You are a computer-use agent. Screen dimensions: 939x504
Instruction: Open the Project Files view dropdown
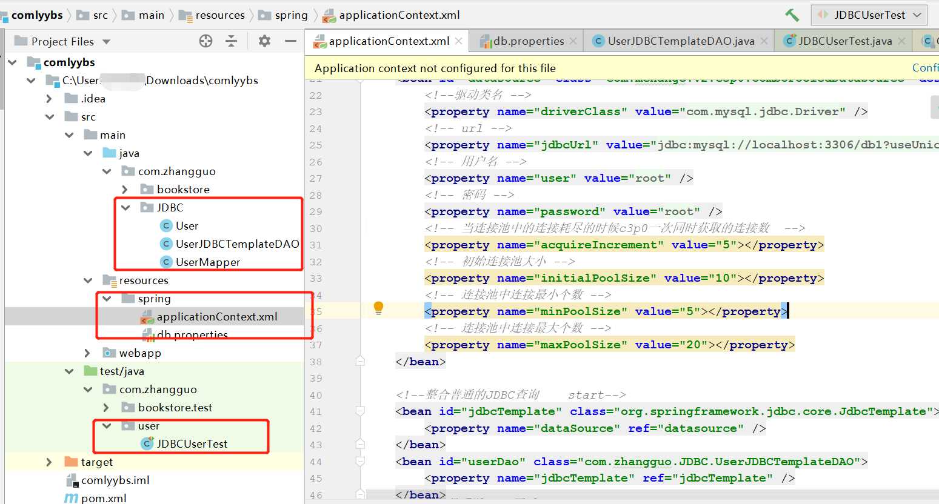click(x=62, y=41)
